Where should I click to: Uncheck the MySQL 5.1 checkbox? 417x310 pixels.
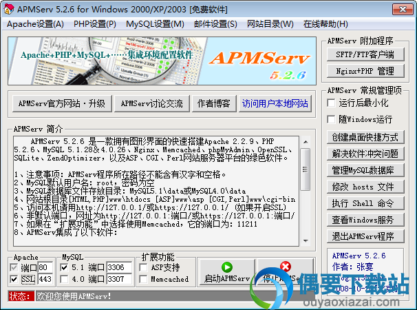point(64,267)
